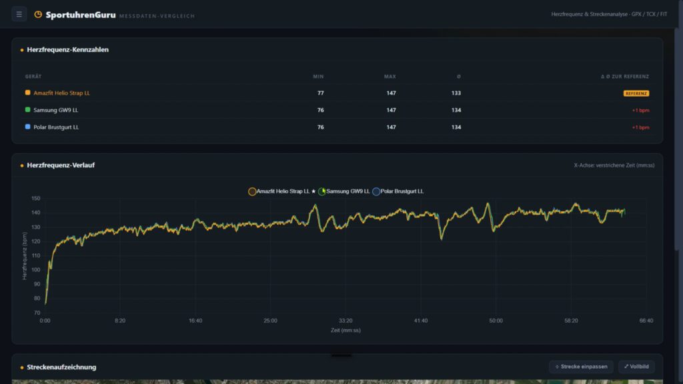
Task: Click the green Samsung GW9 LL square
Action: coord(27,110)
